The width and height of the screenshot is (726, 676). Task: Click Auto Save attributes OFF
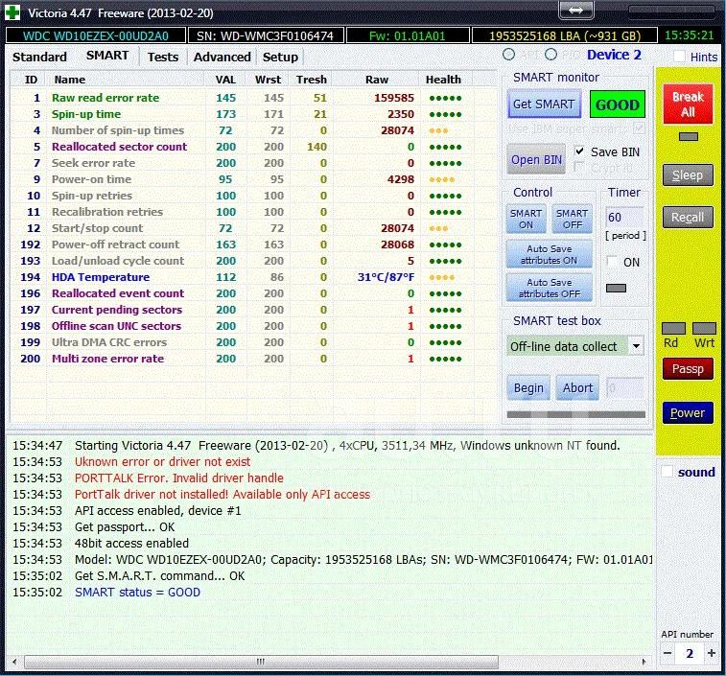(x=549, y=288)
